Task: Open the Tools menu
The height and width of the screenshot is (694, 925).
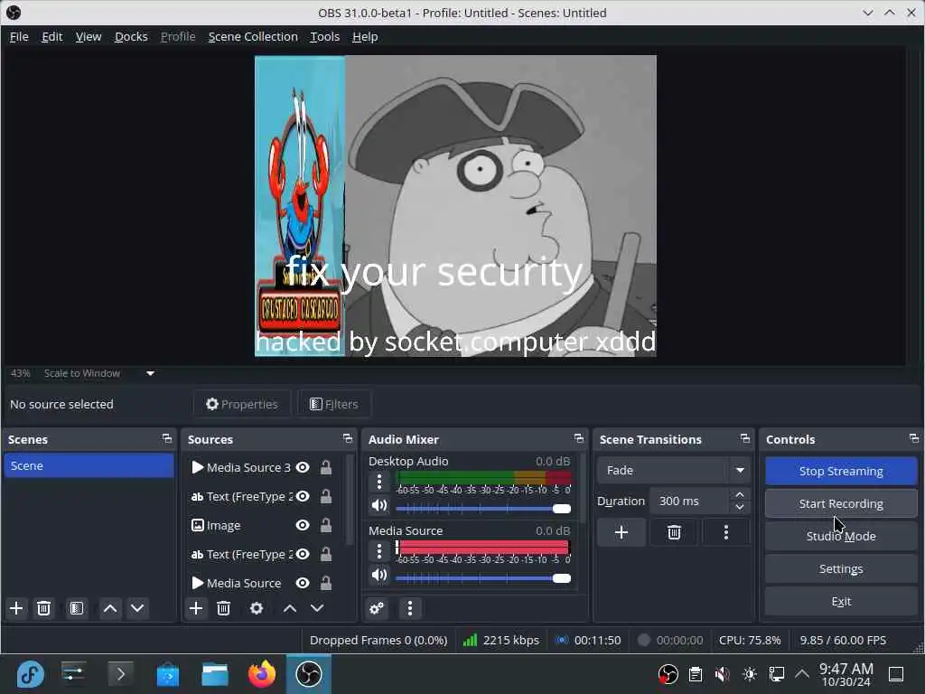Action: coord(324,36)
